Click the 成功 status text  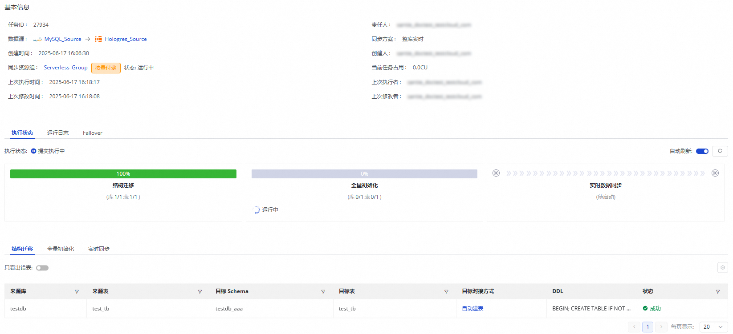656,309
